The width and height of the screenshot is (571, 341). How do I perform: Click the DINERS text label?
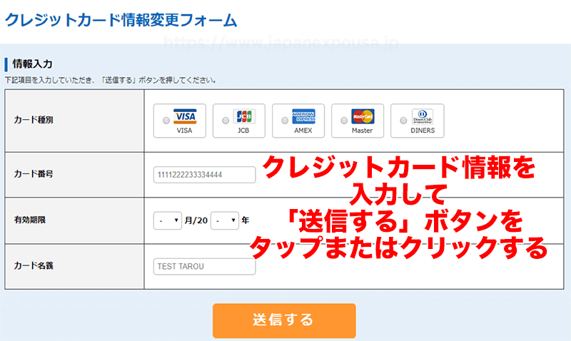423,131
